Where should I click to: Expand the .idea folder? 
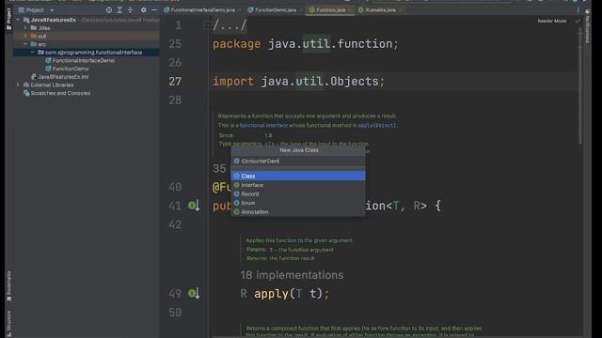click(x=25, y=27)
